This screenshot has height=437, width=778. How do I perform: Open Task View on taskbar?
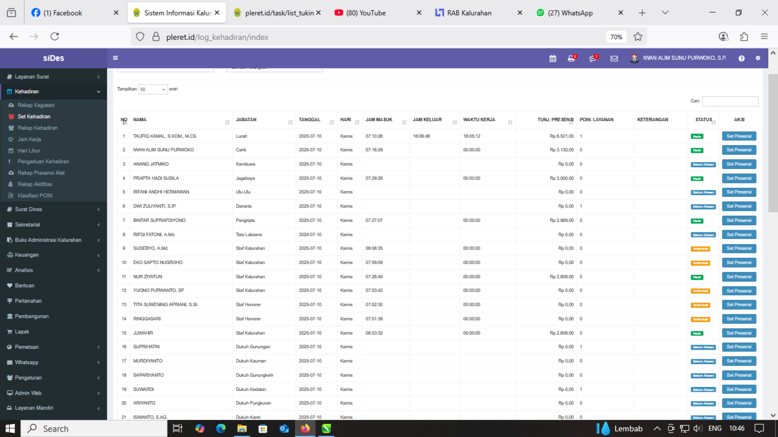(177, 428)
